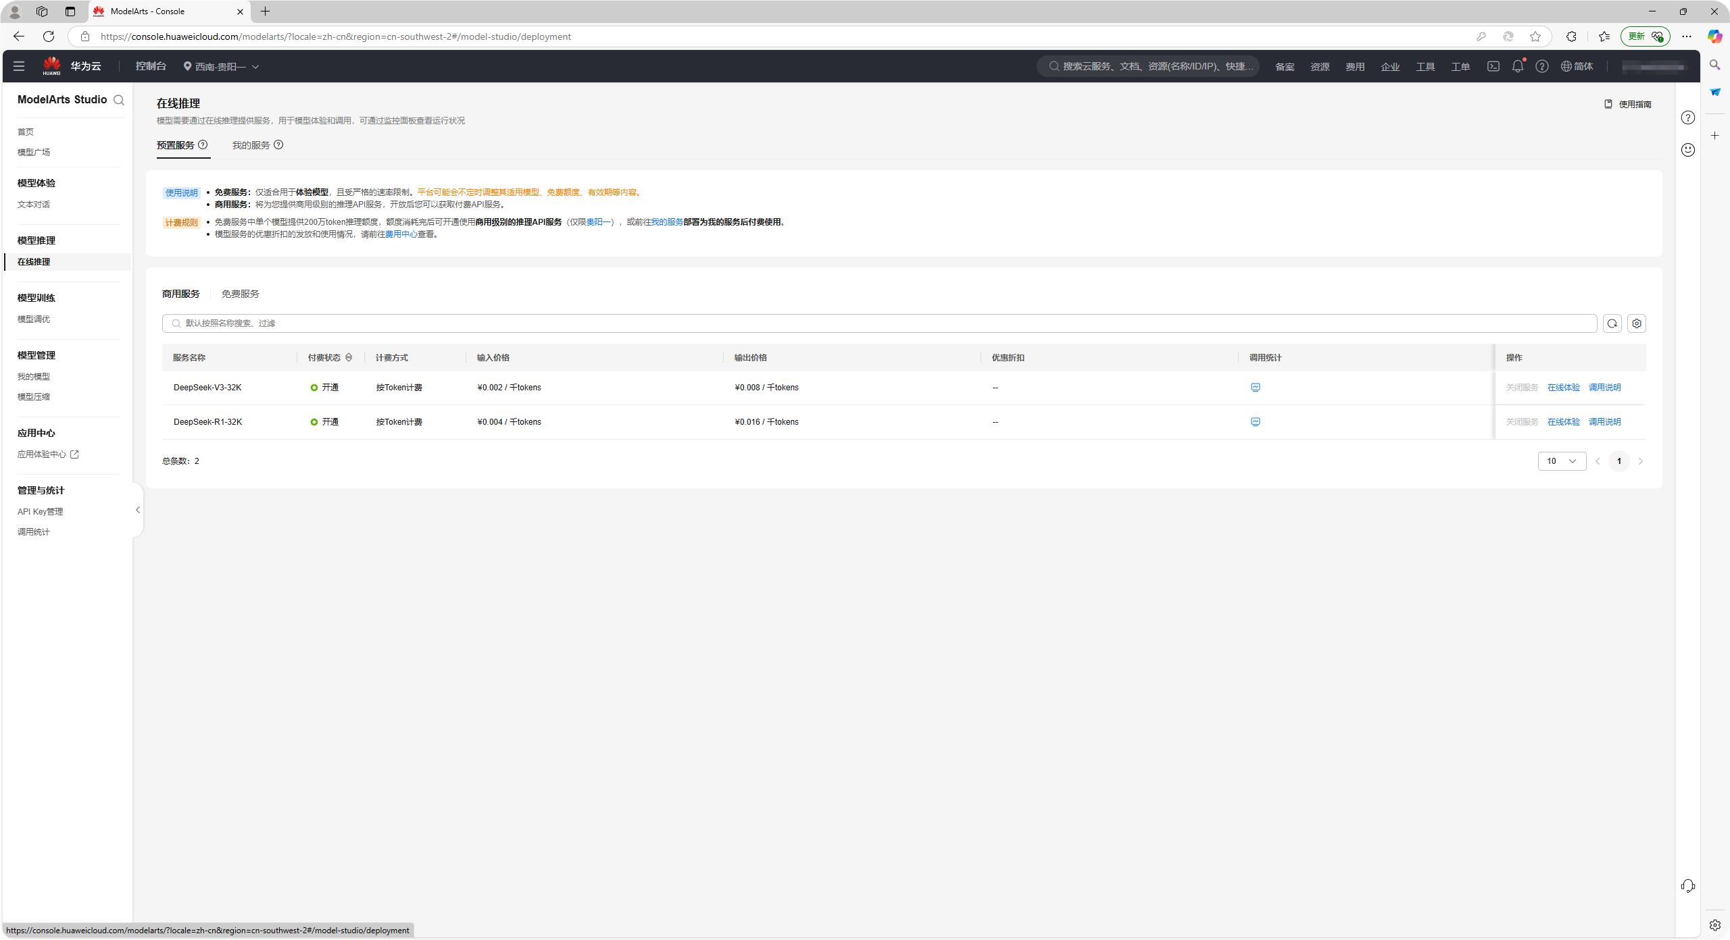Open table column settings gear
The width and height of the screenshot is (1730, 940).
tap(1636, 323)
